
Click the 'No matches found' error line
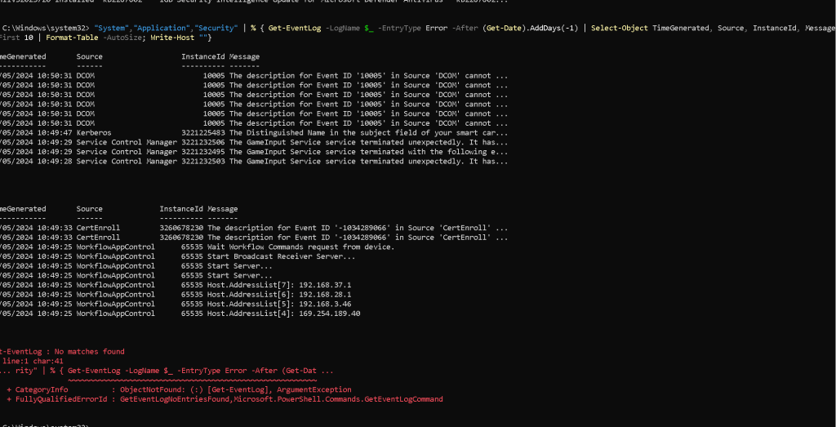click(62, 352)
